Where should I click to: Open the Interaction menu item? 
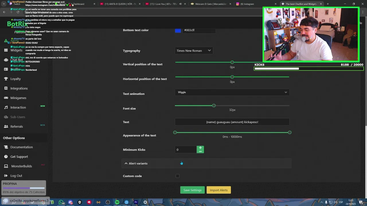tap(18, 107)
